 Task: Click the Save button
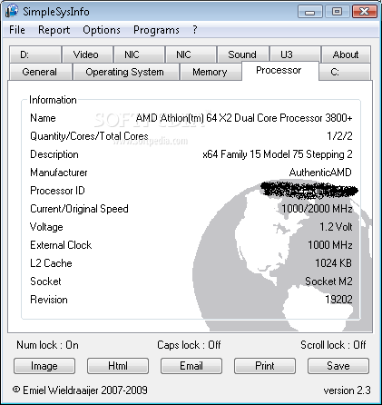[338, 366]
